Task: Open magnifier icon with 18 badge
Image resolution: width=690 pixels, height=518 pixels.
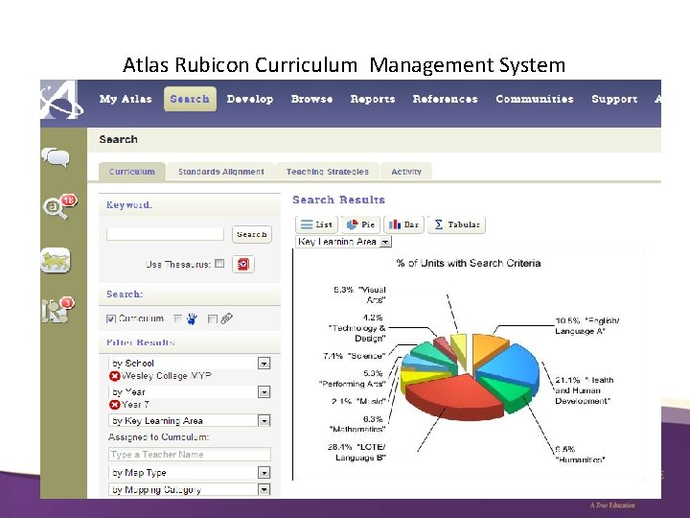Action: pos(59,206)
